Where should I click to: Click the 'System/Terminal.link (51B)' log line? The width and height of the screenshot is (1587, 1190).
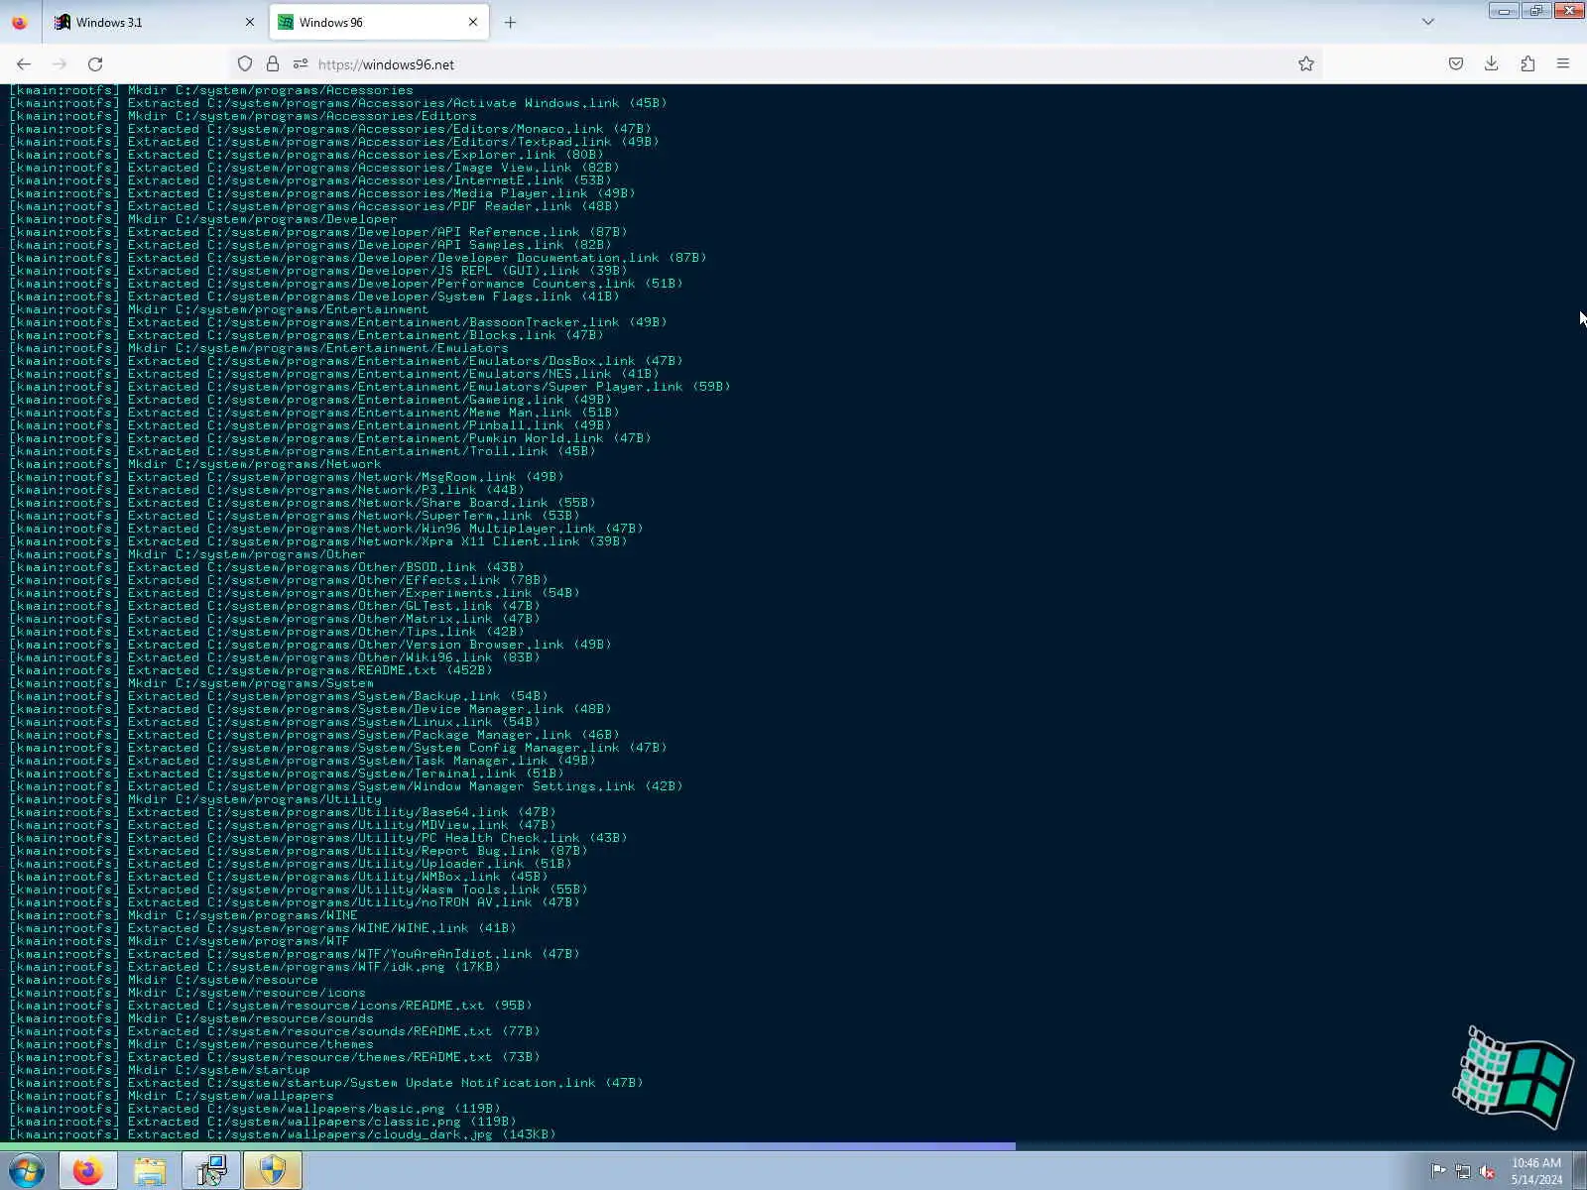287,773
